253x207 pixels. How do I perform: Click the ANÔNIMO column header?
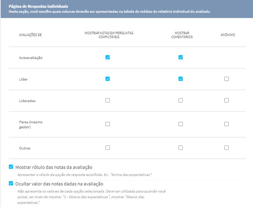click(x=228, y=35)
